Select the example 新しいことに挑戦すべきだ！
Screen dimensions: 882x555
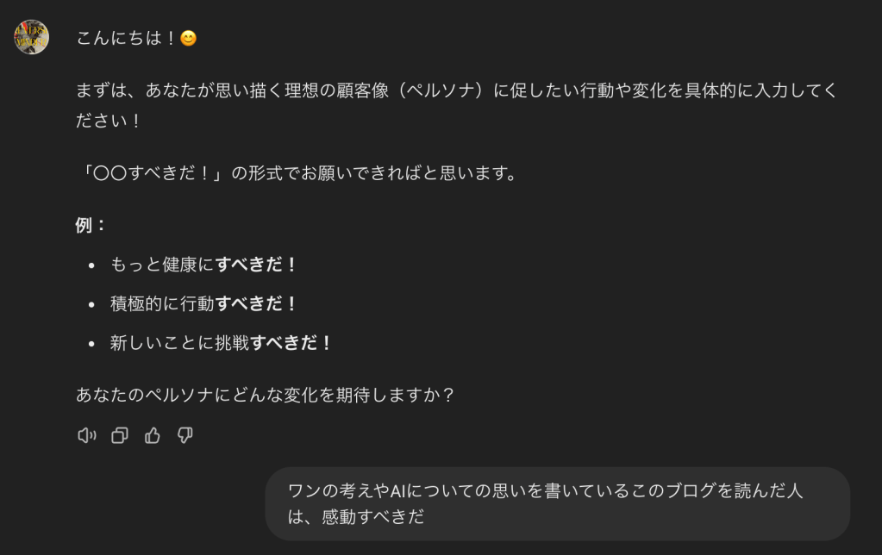pyautogui.click(x=222, y=343)
